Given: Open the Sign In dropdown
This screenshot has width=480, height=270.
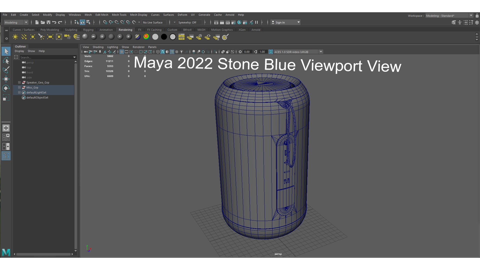Looking at the screenshot, I should 285,22.
